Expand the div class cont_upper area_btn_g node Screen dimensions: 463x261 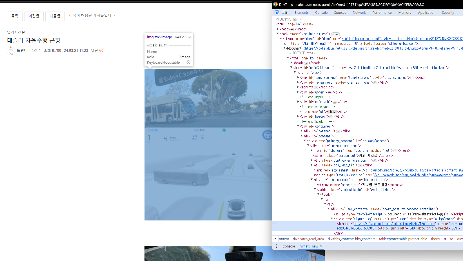pos(311,160)
